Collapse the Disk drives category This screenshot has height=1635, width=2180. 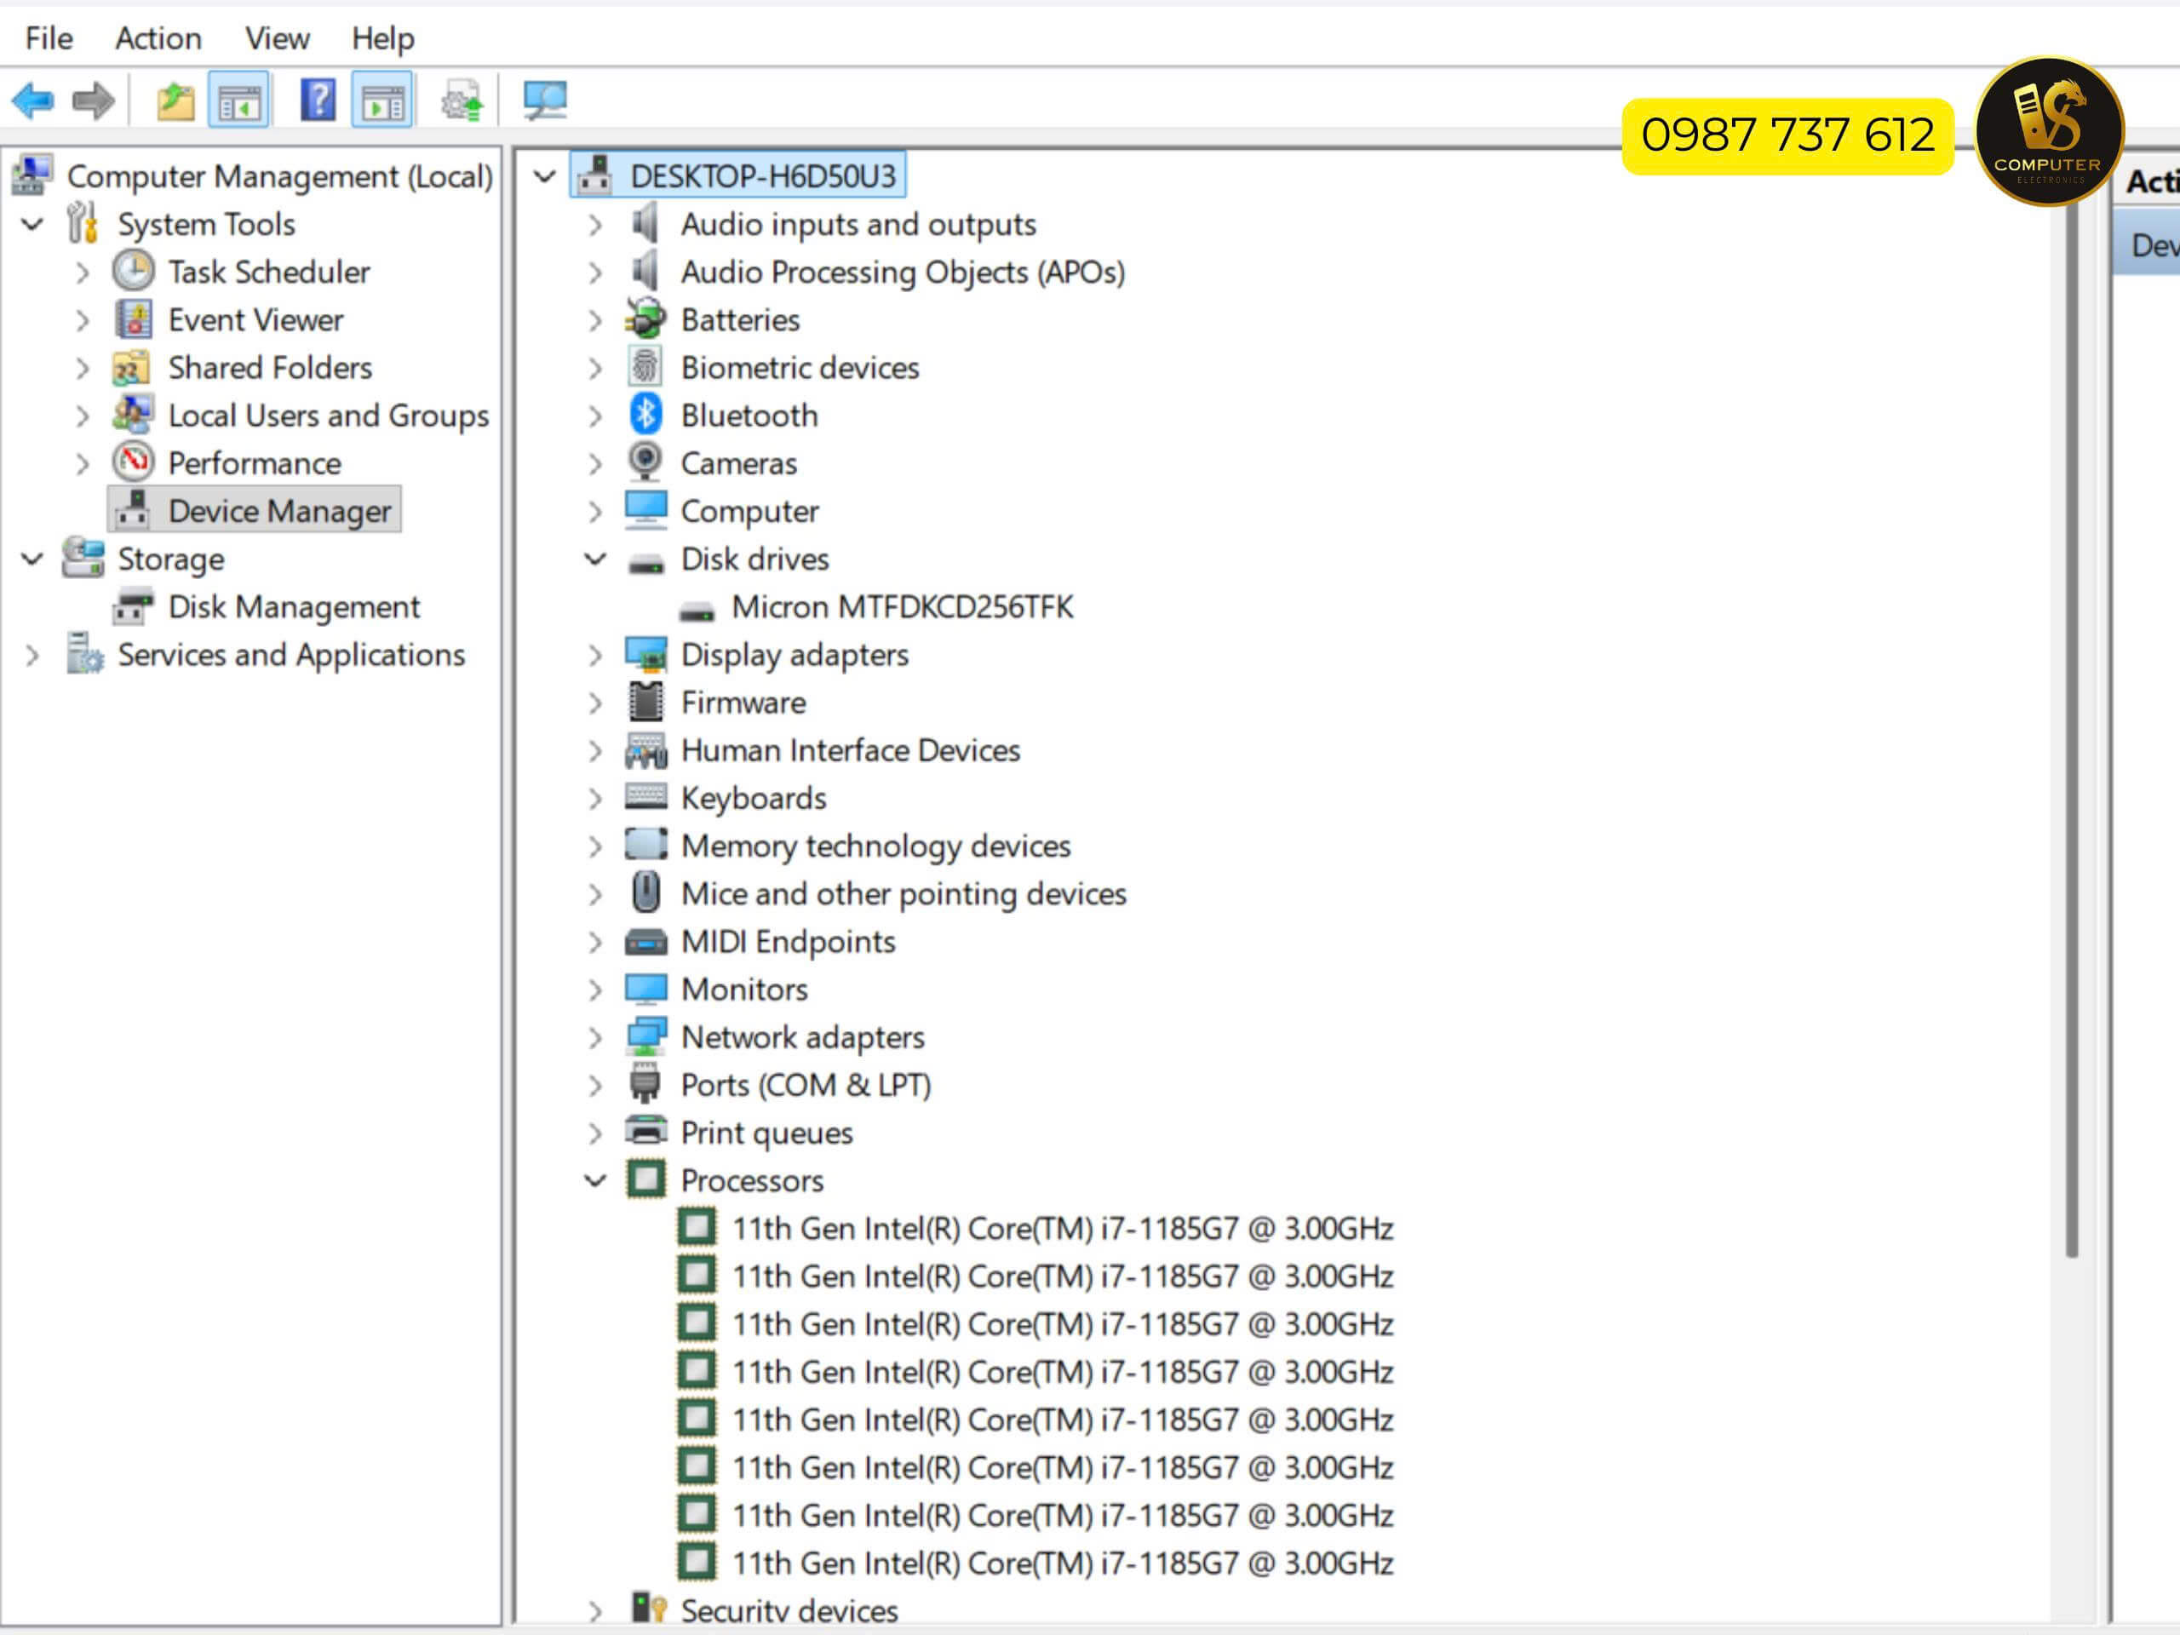595,559
